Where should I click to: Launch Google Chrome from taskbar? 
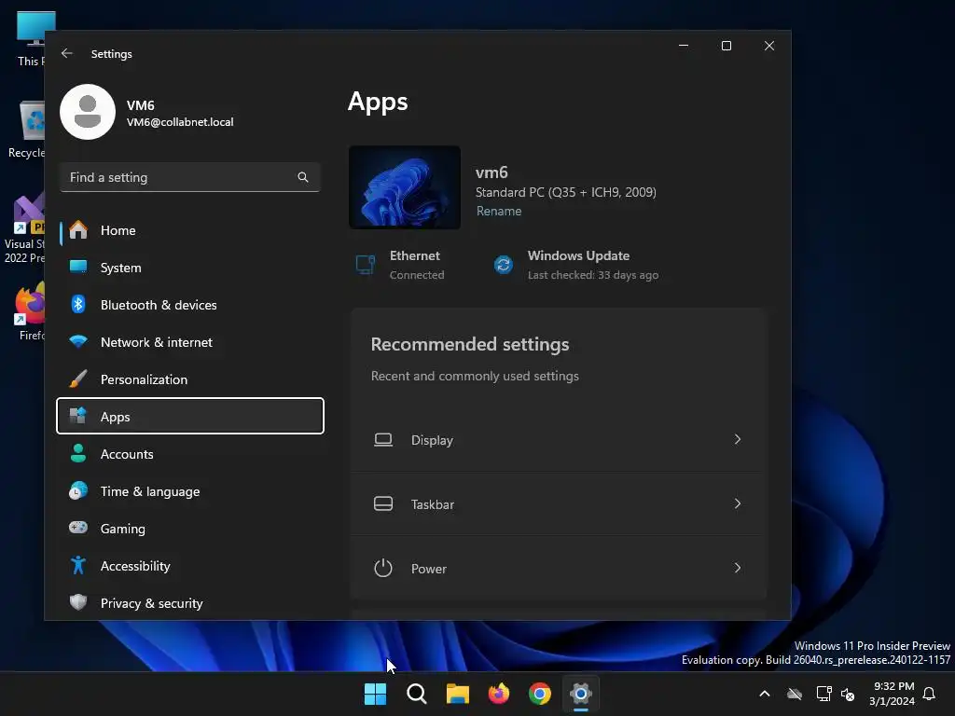[x=540, y=694]
